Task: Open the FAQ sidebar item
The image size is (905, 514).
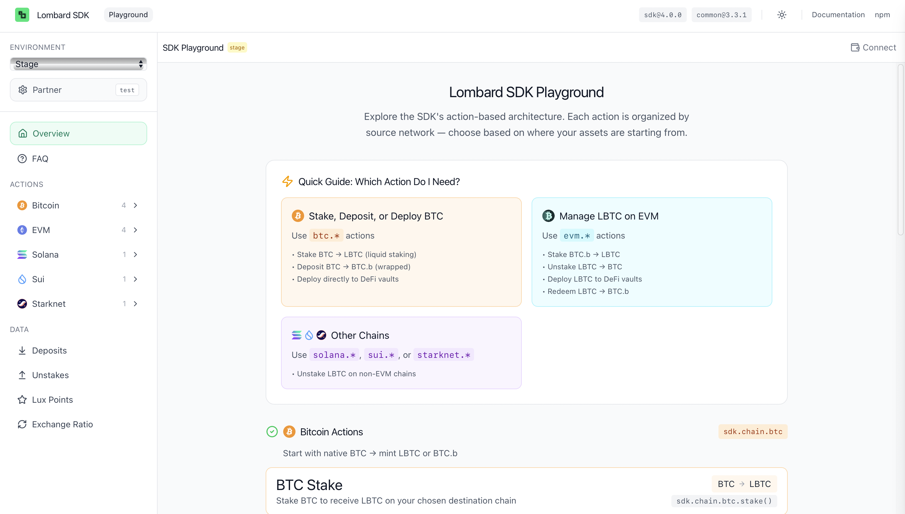Action: tap(40, 159)
